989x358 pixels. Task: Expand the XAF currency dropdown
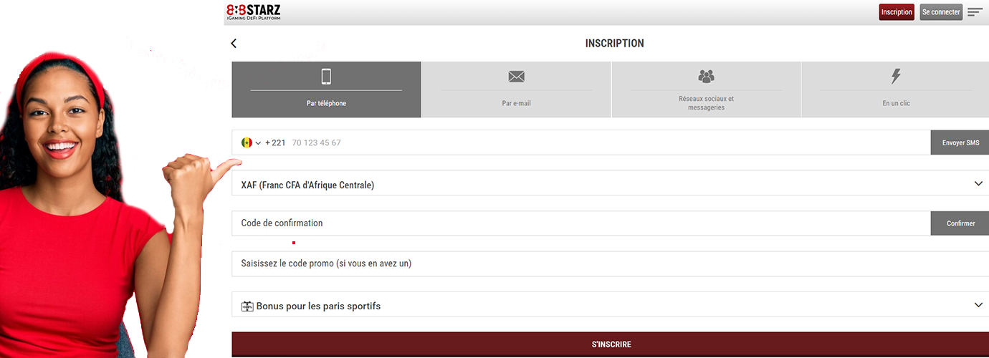(x=978, y=183)
